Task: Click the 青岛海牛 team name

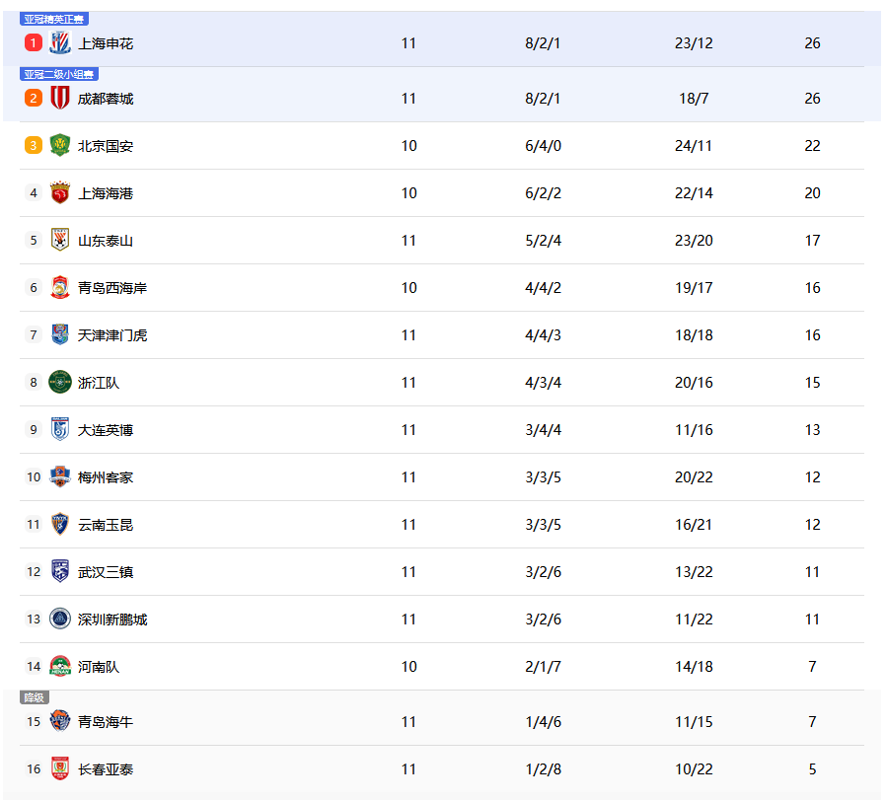Action: [106, 722]
